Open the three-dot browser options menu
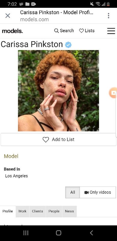The image size is (117, 241). pyautogui.click(x=109, y=16)
